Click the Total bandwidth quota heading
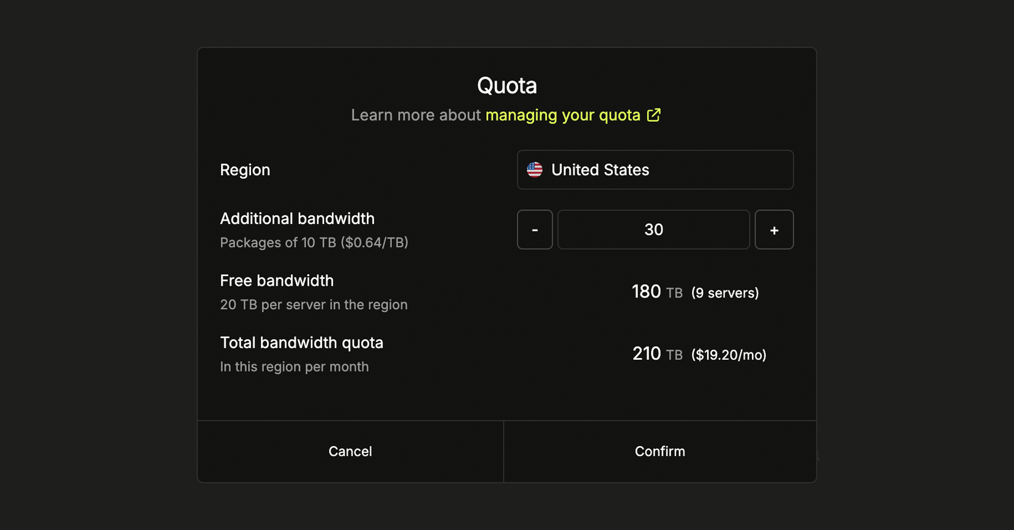 pos(301,343)
